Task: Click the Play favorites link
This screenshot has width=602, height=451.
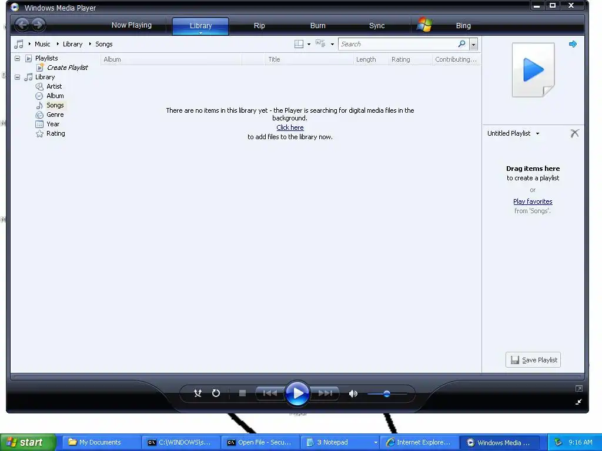Action: pos(533,201)
